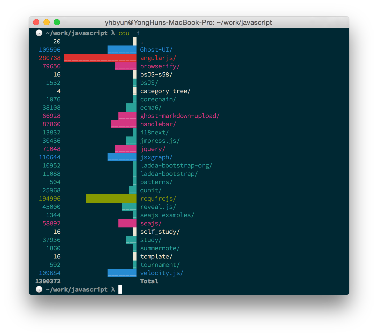The image size is (378, 336).
Task: Select the 'ghost-markdown-upload/' directory name
Action: 180,116
